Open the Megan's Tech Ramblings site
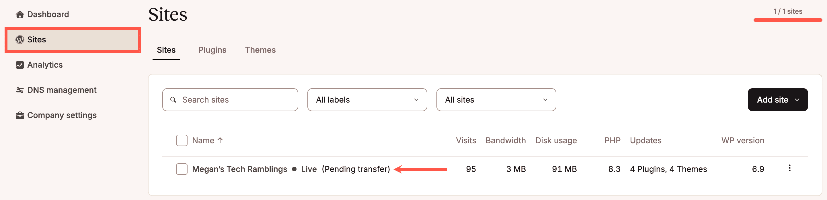Image resolution: width=827 pixels, height=200 pixels. (239, 168)
